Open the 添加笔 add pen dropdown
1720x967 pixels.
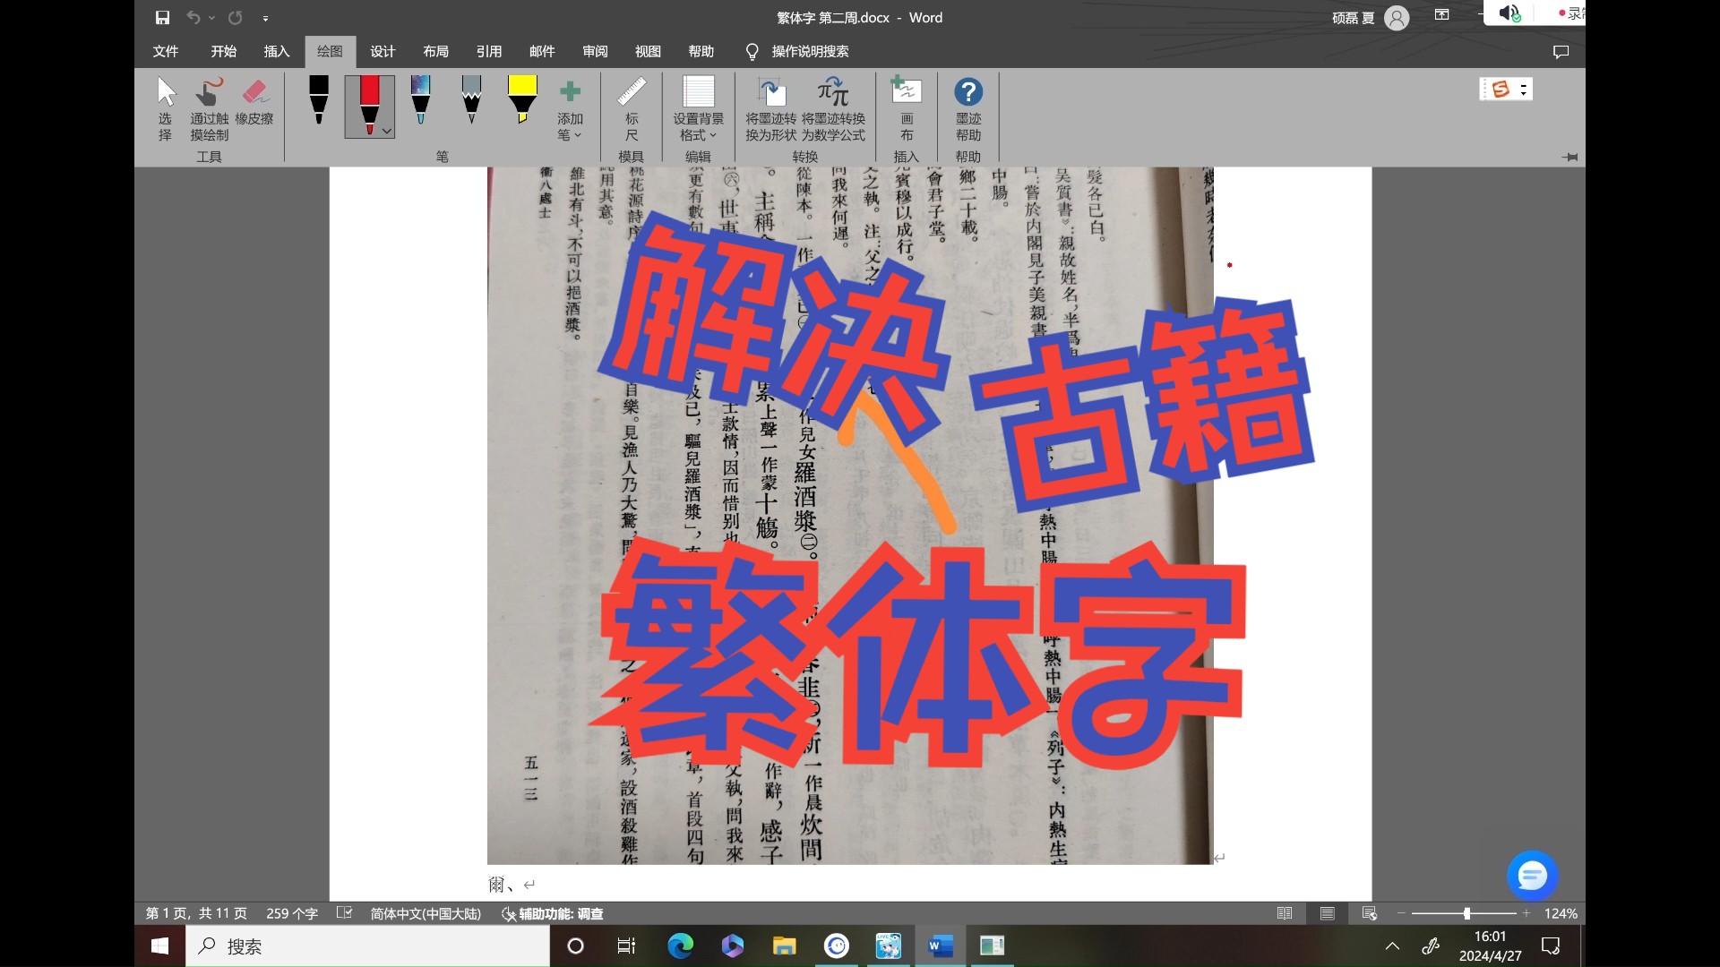click(570, 110)
